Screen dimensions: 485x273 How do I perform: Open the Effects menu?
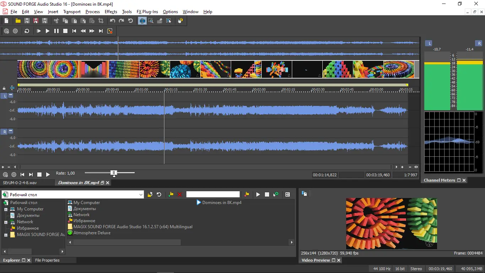111,12
